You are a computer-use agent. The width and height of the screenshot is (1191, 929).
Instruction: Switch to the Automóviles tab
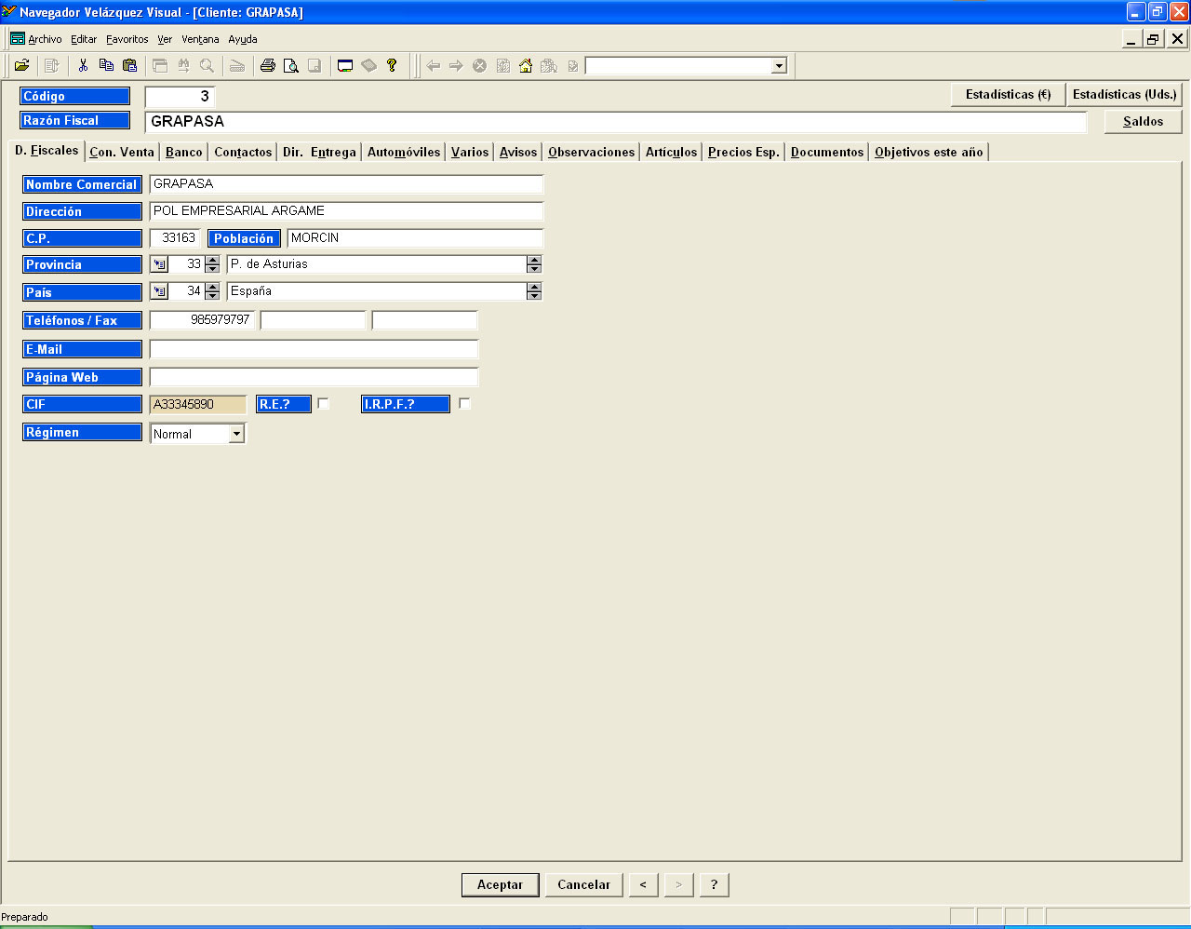404,152
